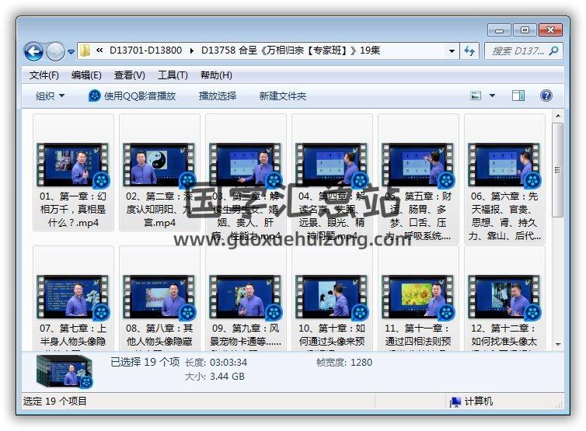Click 使用QQ影音播放 button
Viewport: 586px width, 431px height.
132,96
